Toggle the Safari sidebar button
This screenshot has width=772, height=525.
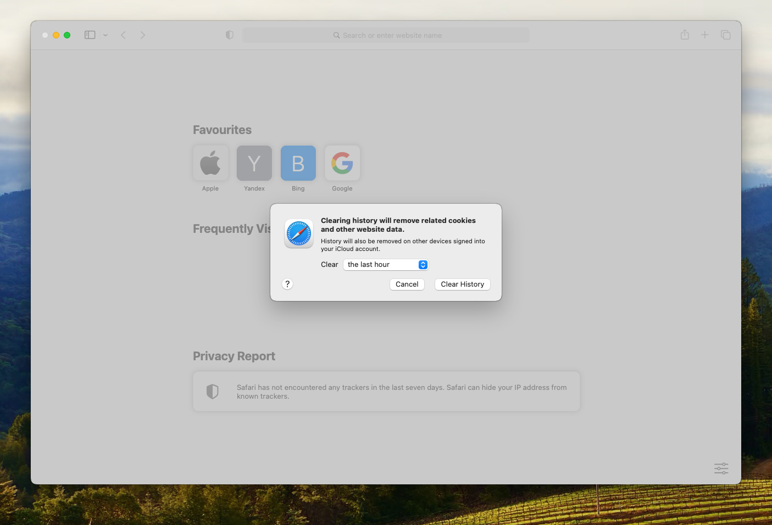tap(90, 35)
